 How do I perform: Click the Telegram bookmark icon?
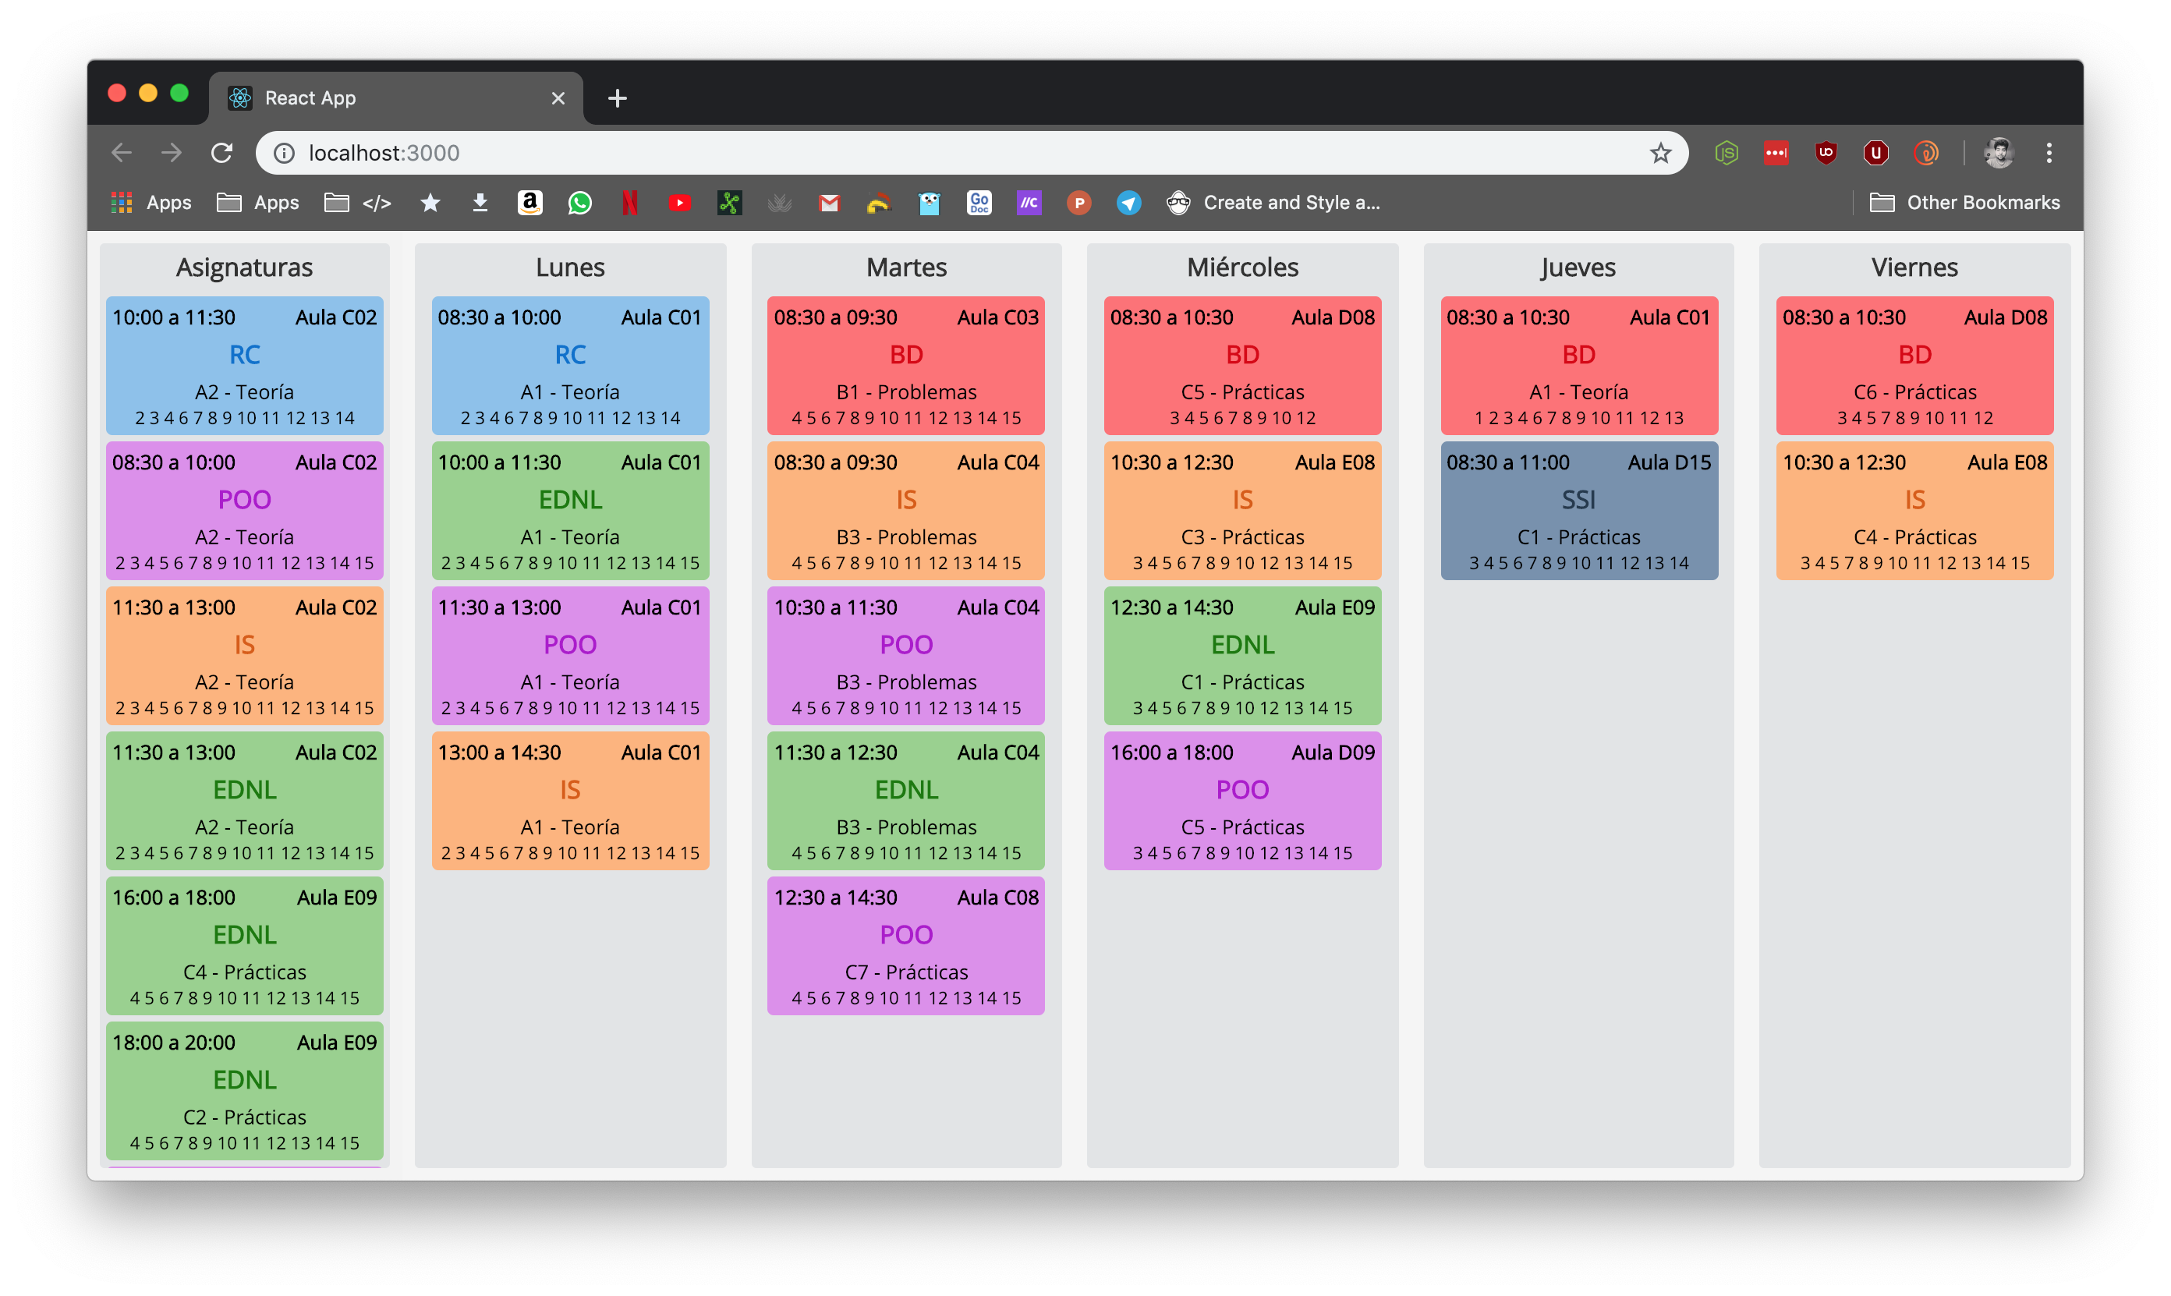(1128, 203)
